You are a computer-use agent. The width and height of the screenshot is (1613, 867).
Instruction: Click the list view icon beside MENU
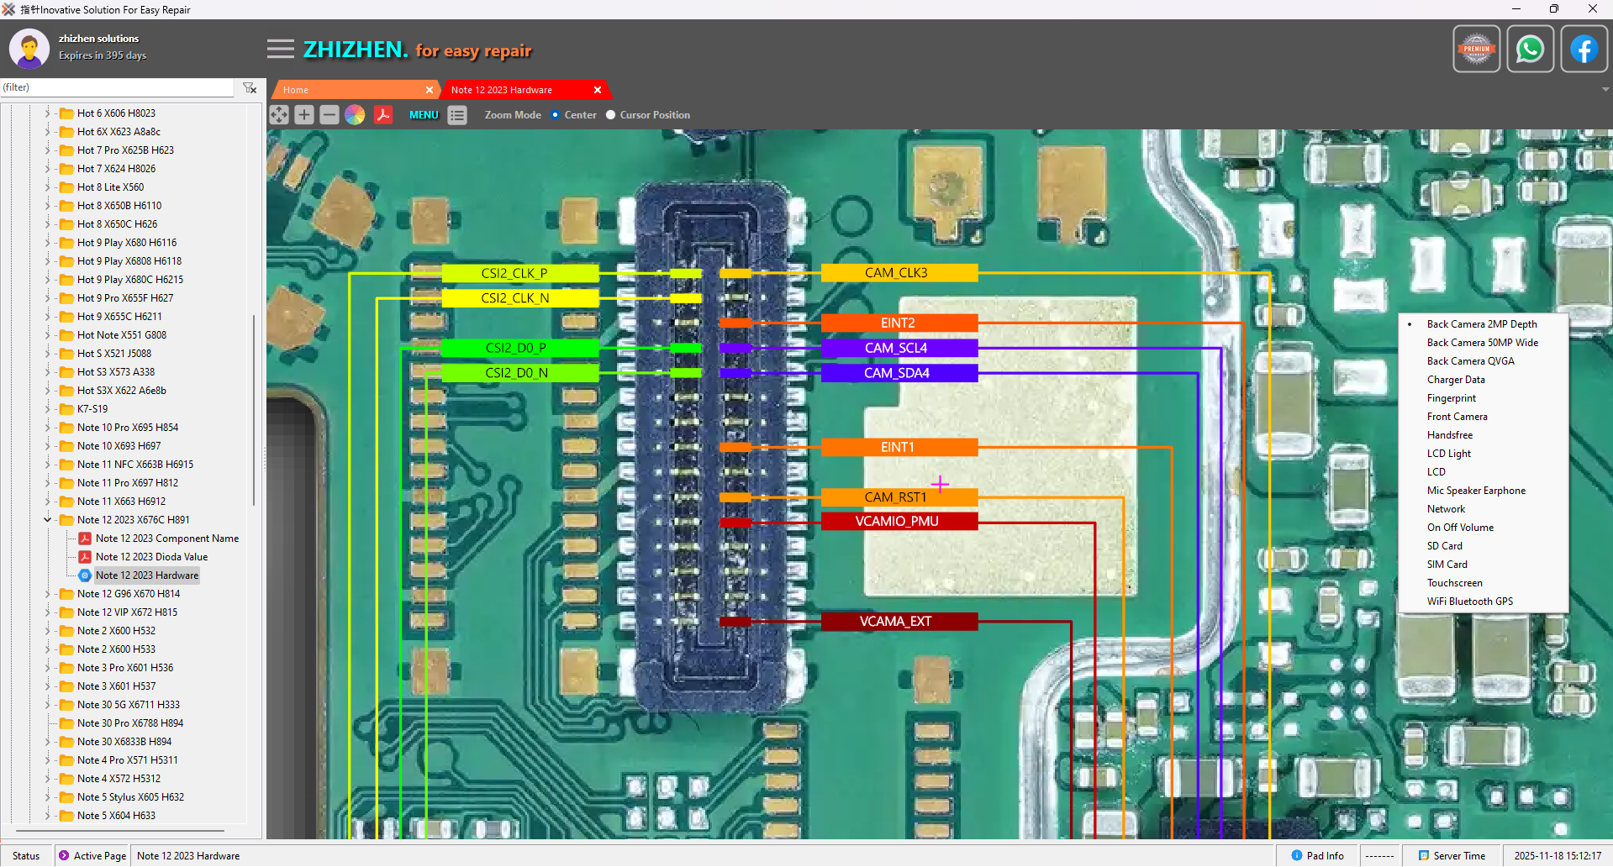[x=457, y=115]
